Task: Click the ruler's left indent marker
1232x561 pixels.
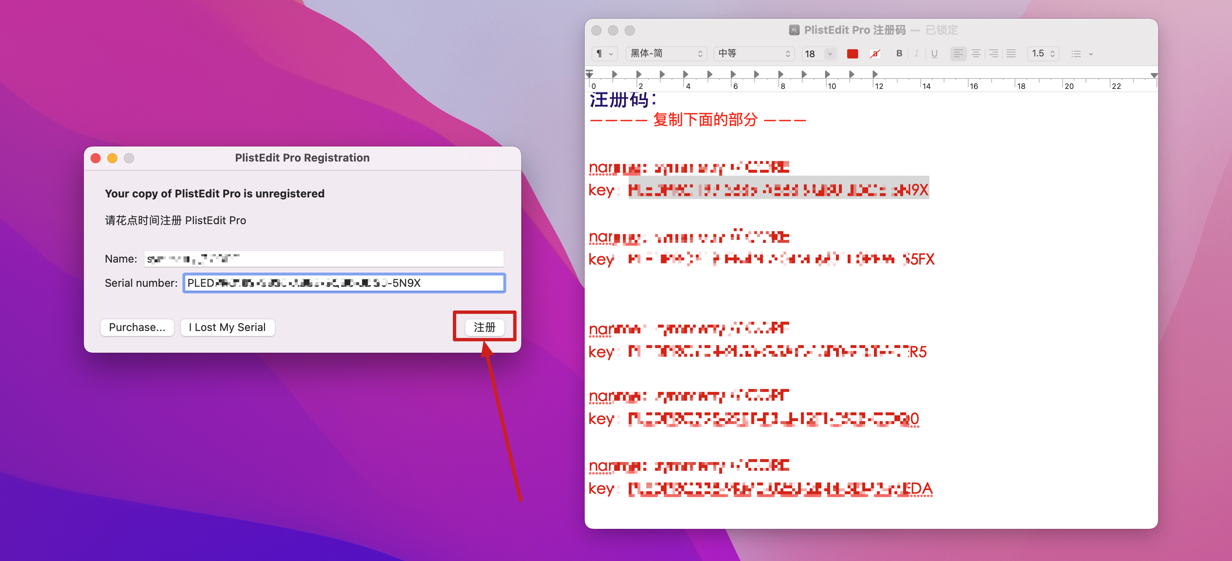Action: pyautogui.click(x=589, y=74)
